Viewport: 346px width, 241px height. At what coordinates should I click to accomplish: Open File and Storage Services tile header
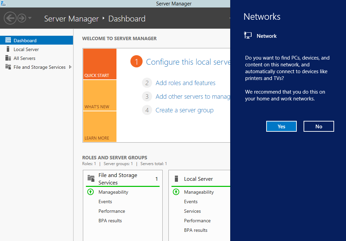coord(117,179)
